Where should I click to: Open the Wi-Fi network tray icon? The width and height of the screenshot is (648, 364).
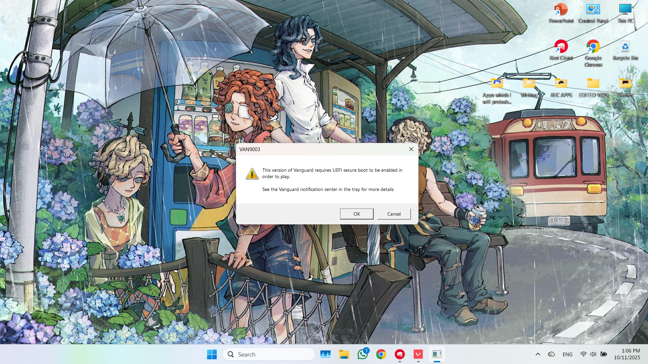click(583, 354)
